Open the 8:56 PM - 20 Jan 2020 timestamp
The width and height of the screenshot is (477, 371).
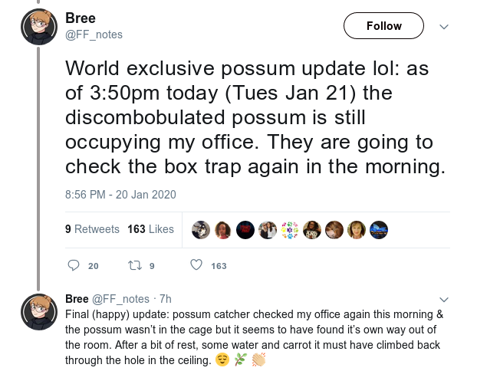click(120, 195)
